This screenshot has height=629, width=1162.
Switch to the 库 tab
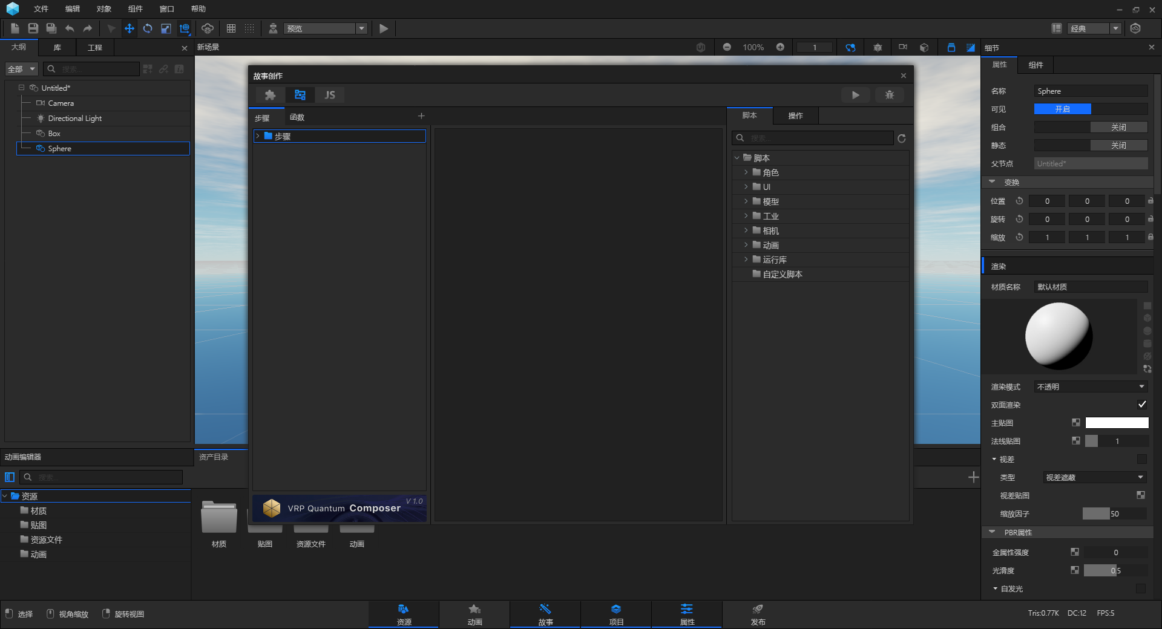point(57,47)
